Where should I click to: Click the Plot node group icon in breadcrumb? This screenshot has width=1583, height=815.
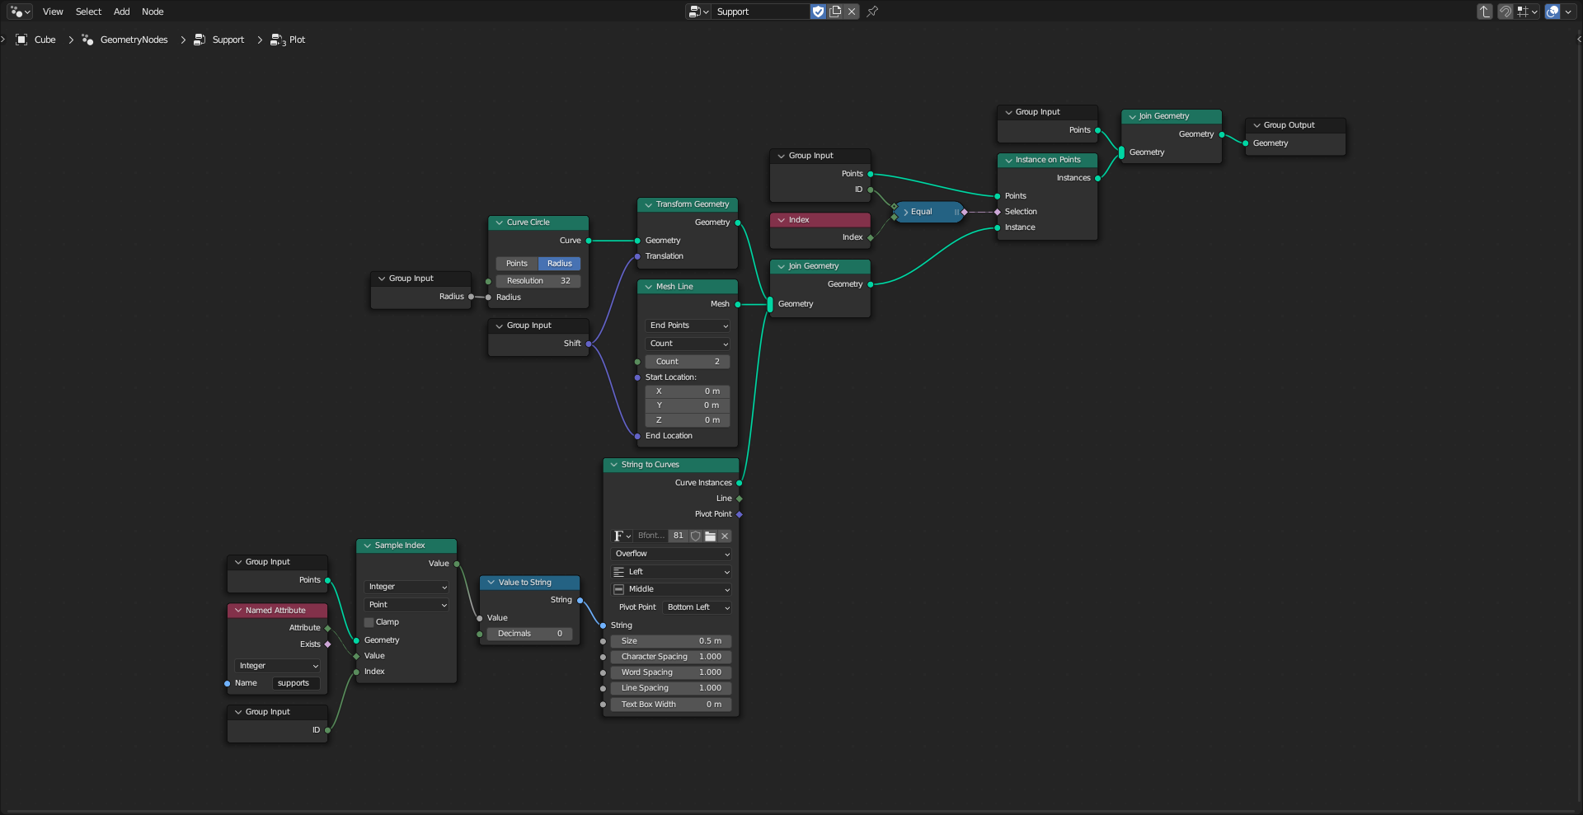[277, 40]
